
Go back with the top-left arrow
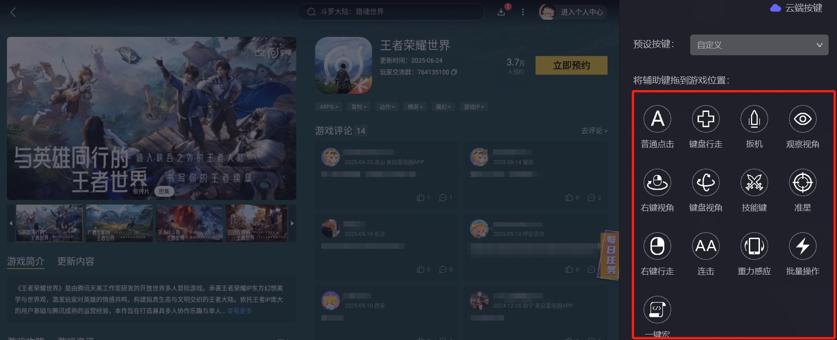(13, 12)
